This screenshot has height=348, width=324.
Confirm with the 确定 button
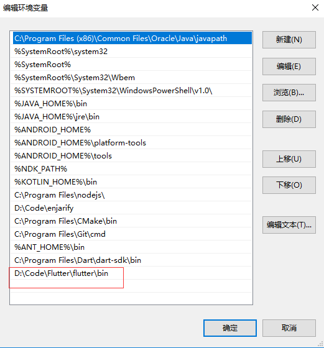pyautogui.click(x=230, y=328)
